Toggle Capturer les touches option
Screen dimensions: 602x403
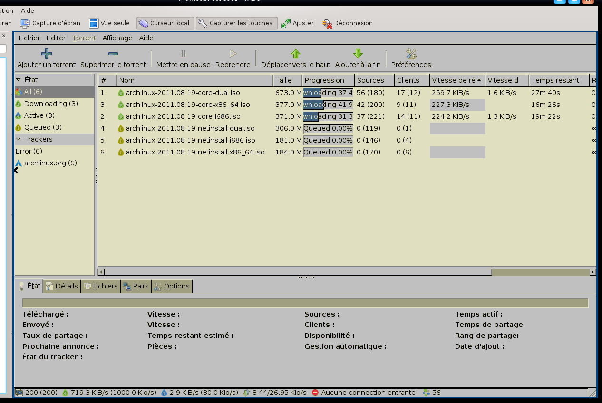236,23
